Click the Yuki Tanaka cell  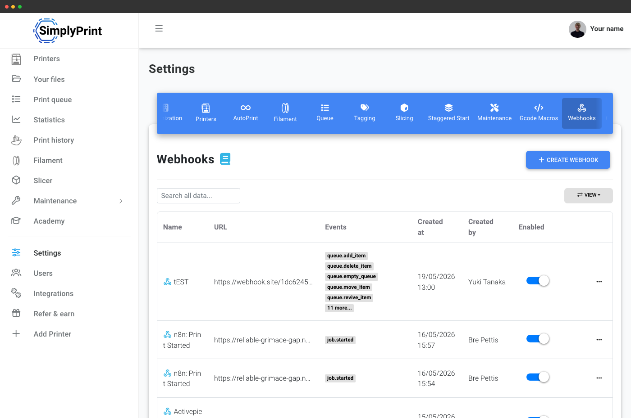tap(487, 282)
